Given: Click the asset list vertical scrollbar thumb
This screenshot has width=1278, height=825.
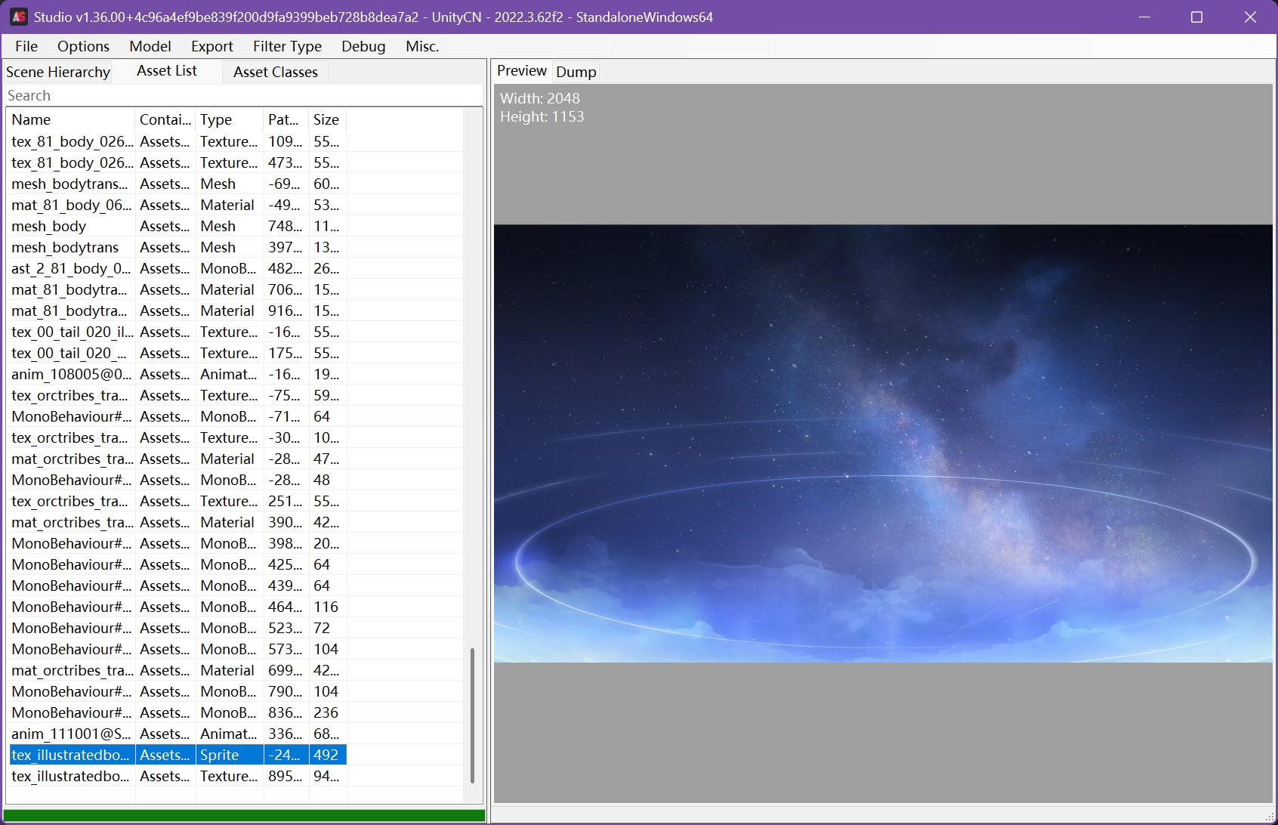Looking at the screenshot, I should tap(472, 714).
